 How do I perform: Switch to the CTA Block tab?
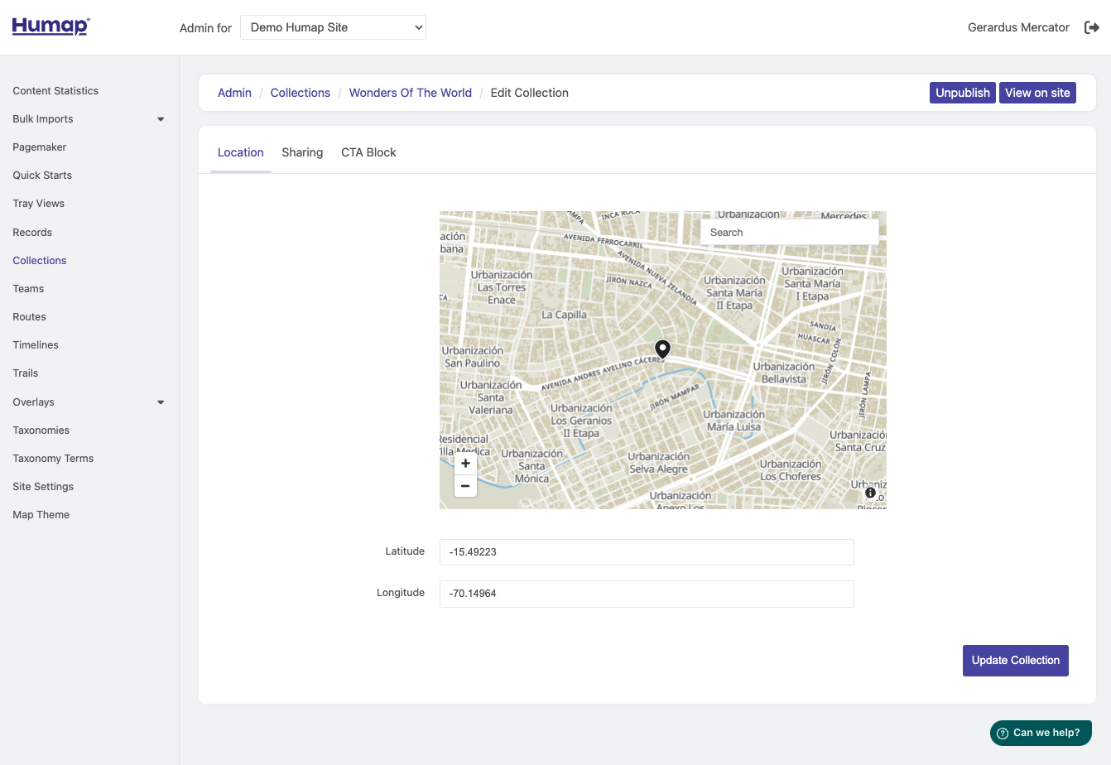tap(368, 152)
